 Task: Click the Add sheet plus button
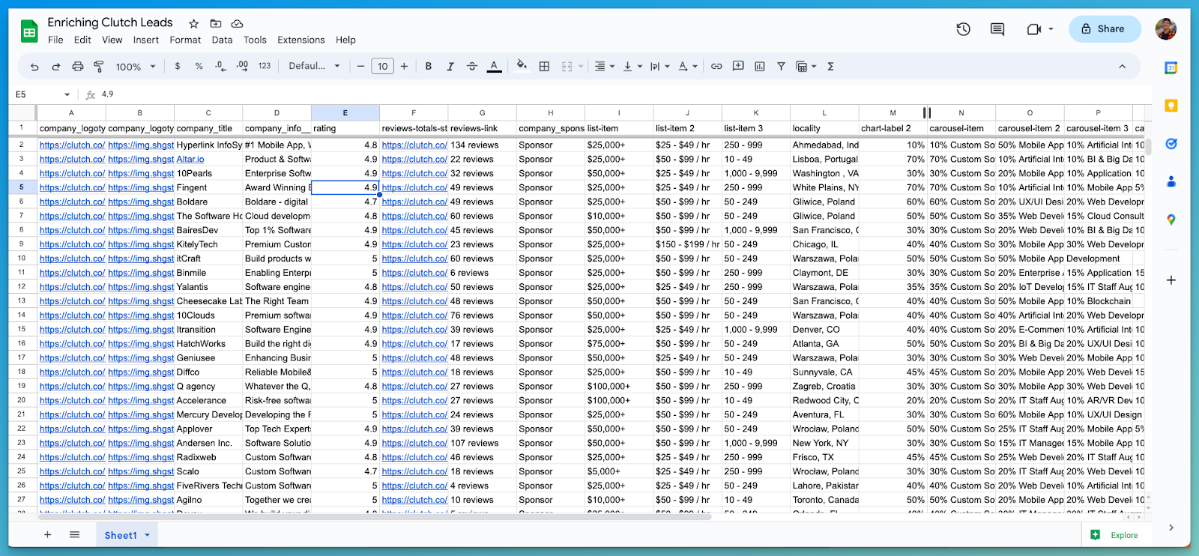coord(47,535)
